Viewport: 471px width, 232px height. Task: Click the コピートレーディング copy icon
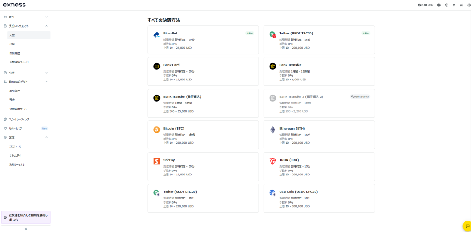pyautogui.click(x=5, y=119)
